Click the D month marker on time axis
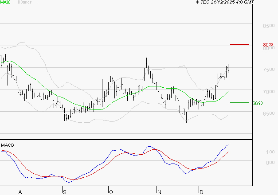 201,192
